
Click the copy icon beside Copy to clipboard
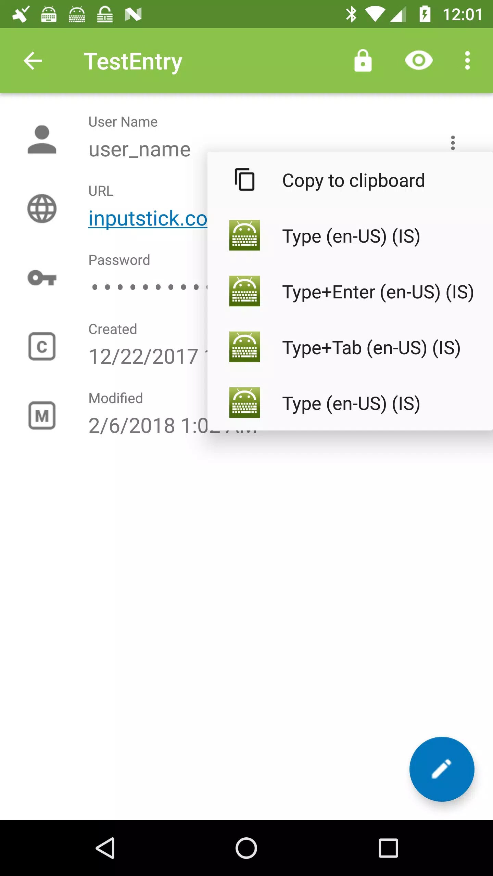(244, 180)
